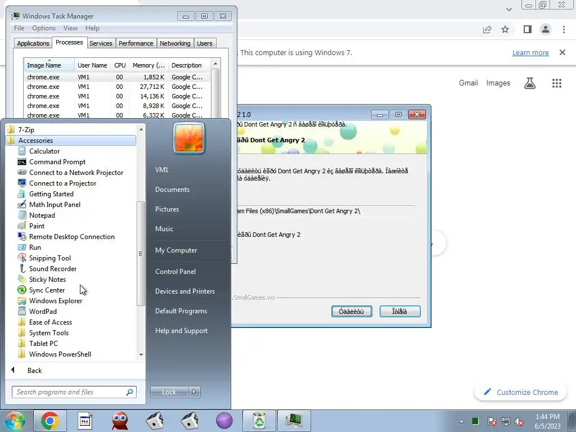Open the recycle bin taskbar icon
The image size is (576, 432).
(x=259, y=421)
